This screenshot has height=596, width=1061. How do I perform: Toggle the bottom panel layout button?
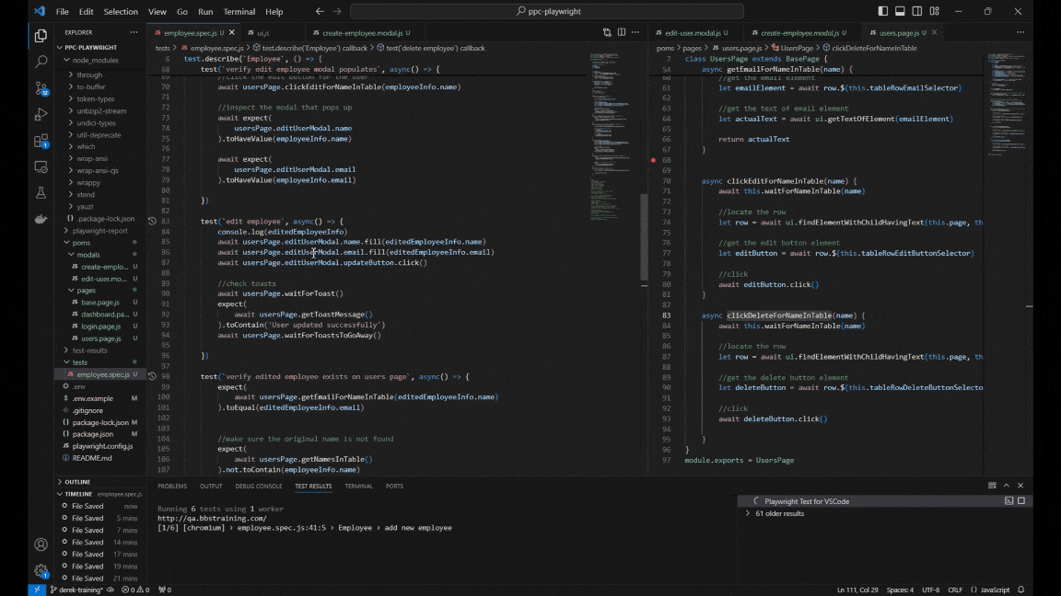(x=900, y=12)
